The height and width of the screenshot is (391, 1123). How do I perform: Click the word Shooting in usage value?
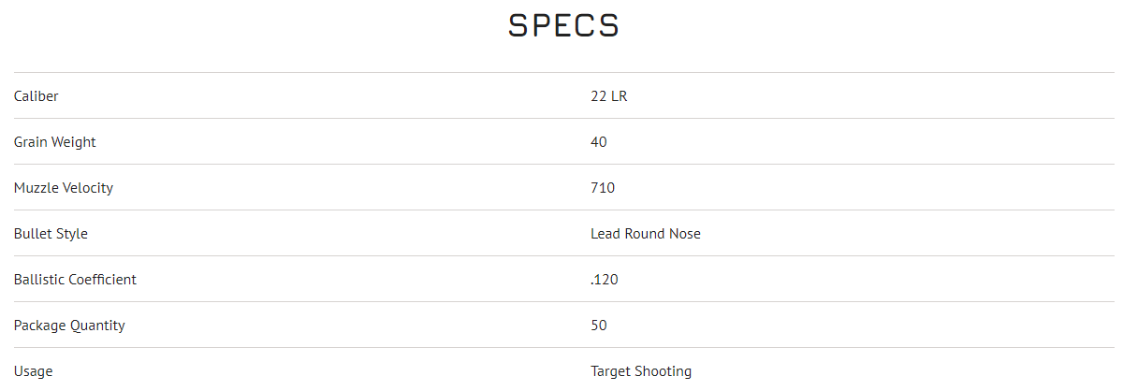point(664,371)
